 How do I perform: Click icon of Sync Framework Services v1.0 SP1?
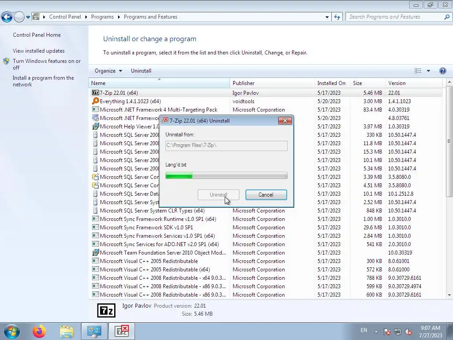[96, 236]
